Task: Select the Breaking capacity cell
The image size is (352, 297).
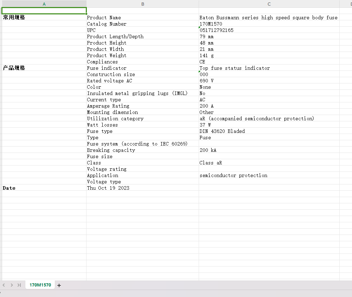Action: [x=142, y=150]
